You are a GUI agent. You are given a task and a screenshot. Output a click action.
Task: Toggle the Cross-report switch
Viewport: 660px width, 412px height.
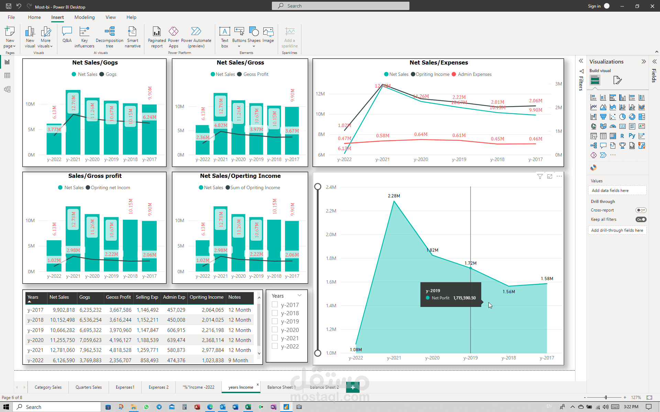[x=641, y=210]
